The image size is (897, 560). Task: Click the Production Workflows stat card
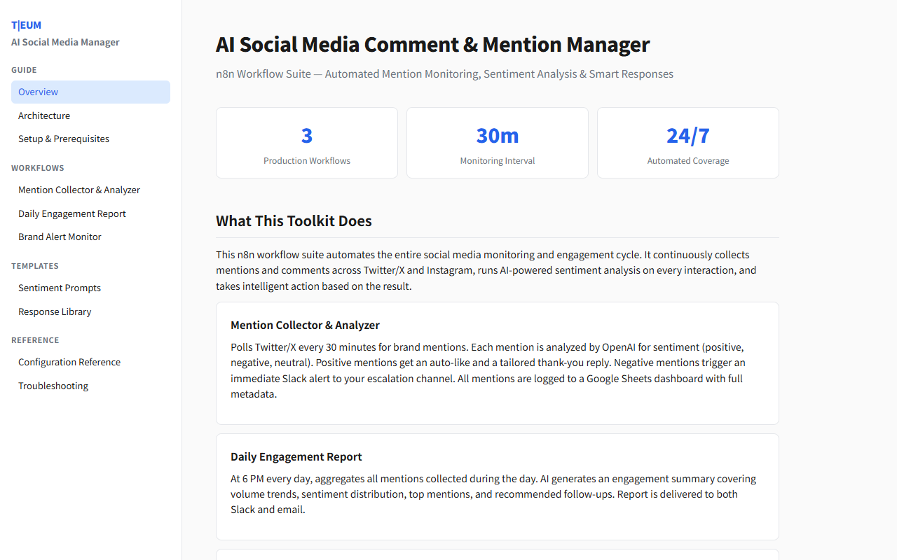pyautogui.click(x=307, y=143)
